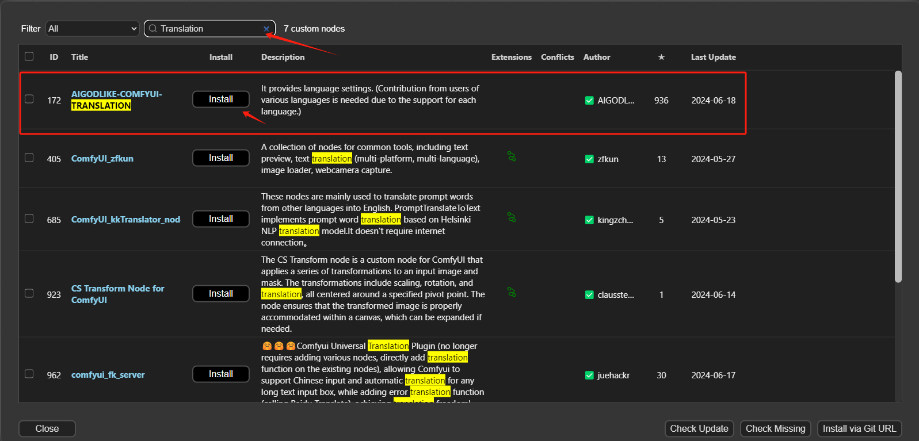The width and height of the screenshot is (919, 441).
Task: Click the juehackr author name
Action: (613, 375)
